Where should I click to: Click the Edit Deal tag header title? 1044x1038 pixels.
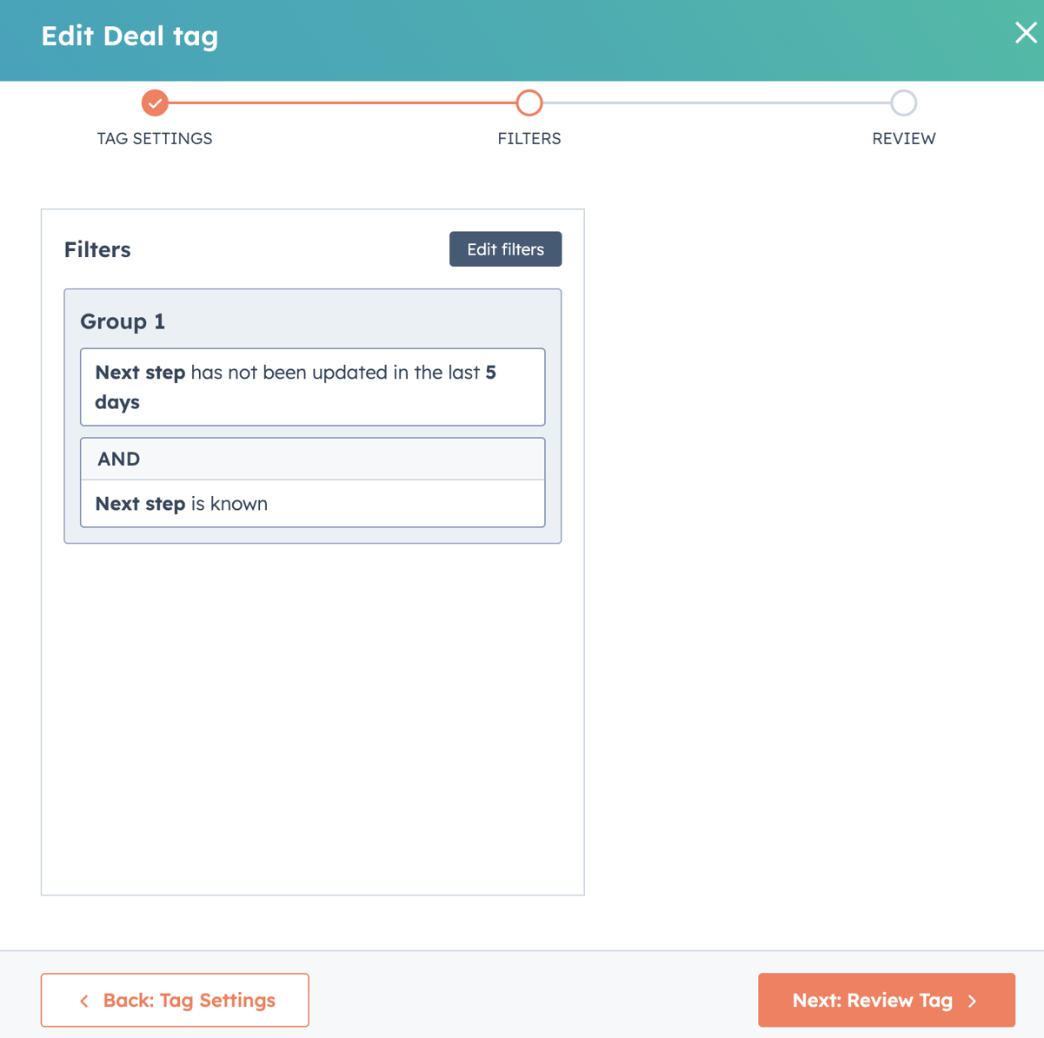tap(129, 36)
